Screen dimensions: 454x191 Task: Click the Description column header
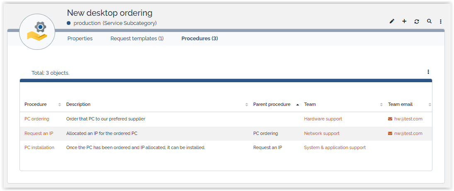tap(78, 104)
